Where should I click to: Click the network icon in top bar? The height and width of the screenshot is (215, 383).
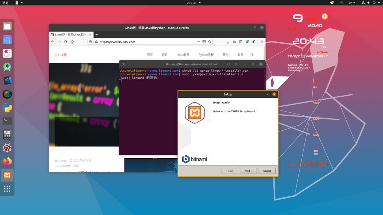pyautogui.click(x=363, y=3)
